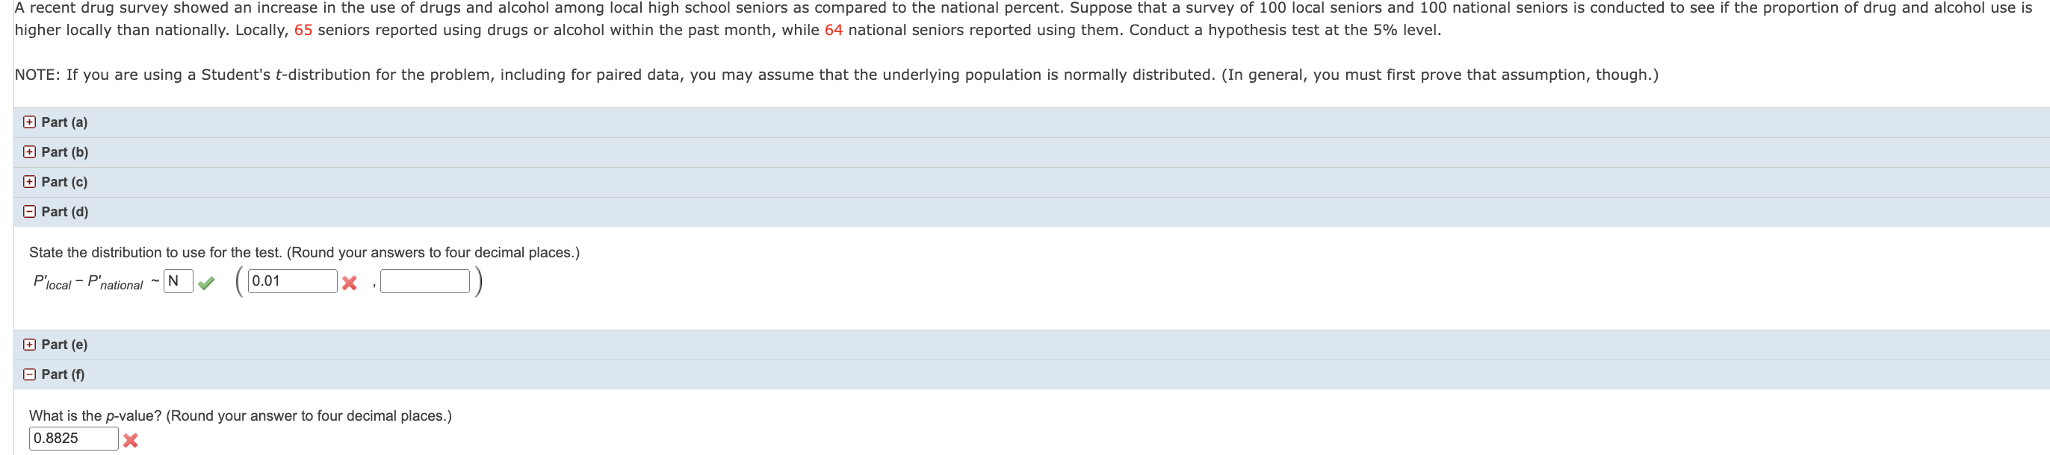Click the plus icon next to Part (c)

click(28, 181)
